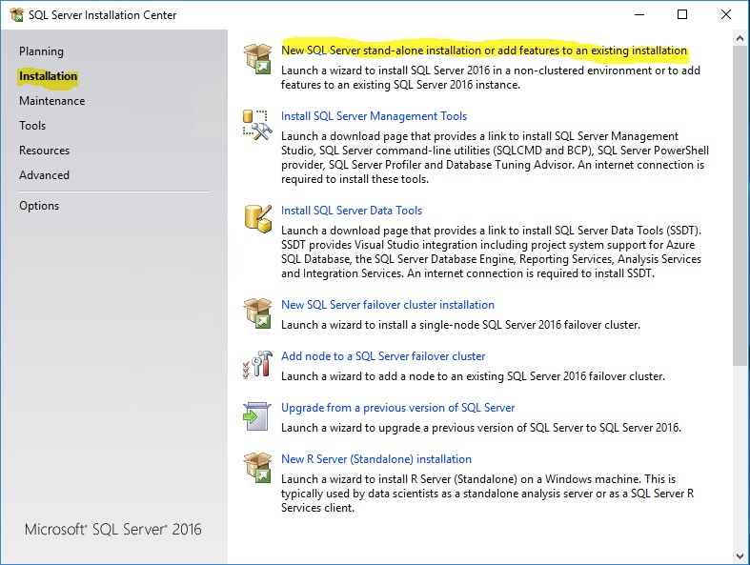
Task: Click the SQL Server Data Tools icon
Action: pos(258,219)
